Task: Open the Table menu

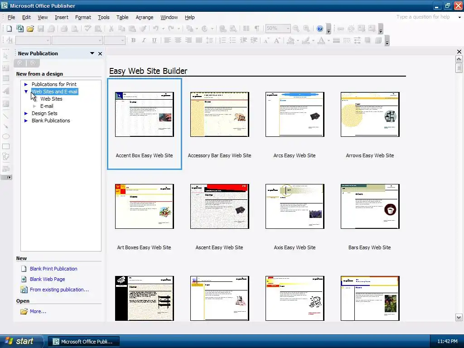Action: pos(122,17)
